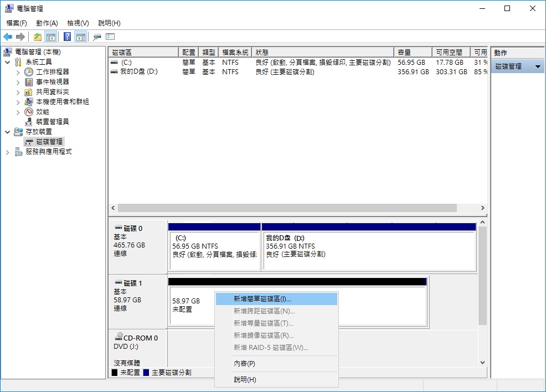
Task: Sort by 磁碟區 column header
Action: (x=143, y=52)
